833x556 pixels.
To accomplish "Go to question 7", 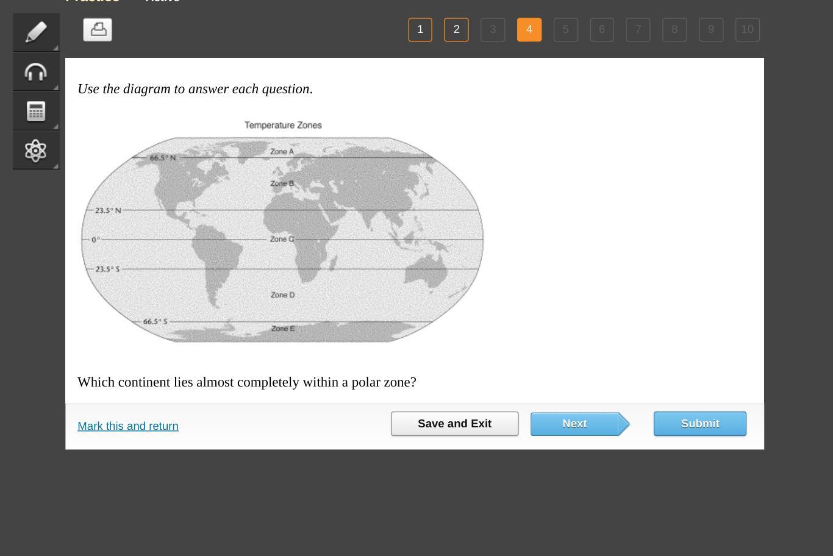I will pos(638,29).
